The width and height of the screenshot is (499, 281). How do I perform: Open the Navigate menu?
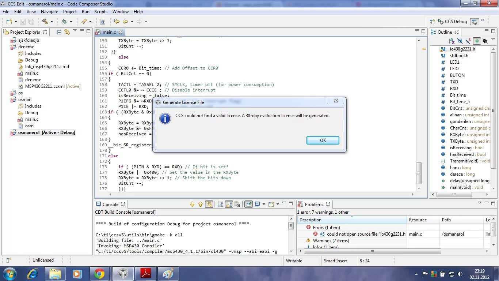click(x=49, y=11)
